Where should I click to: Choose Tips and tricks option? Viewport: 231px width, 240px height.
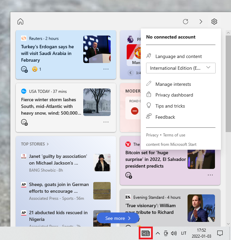[x=170, y=106]
